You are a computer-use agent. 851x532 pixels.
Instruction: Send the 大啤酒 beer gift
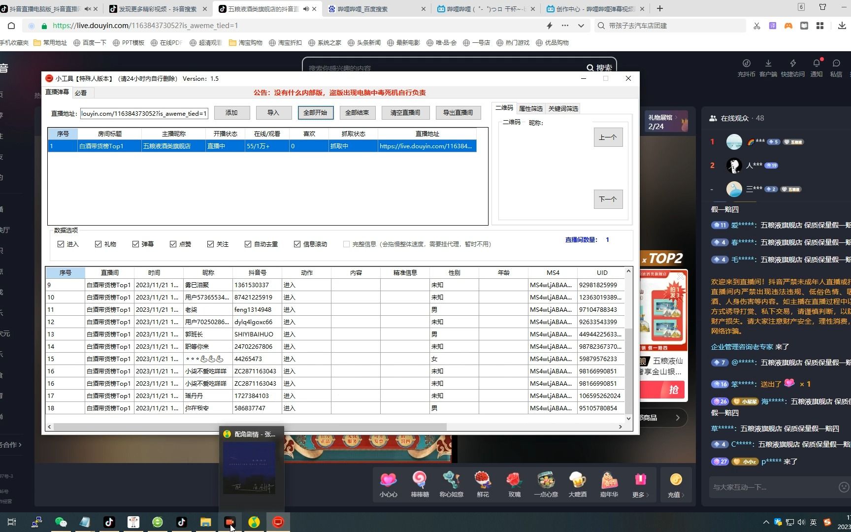tap(577, 480)
